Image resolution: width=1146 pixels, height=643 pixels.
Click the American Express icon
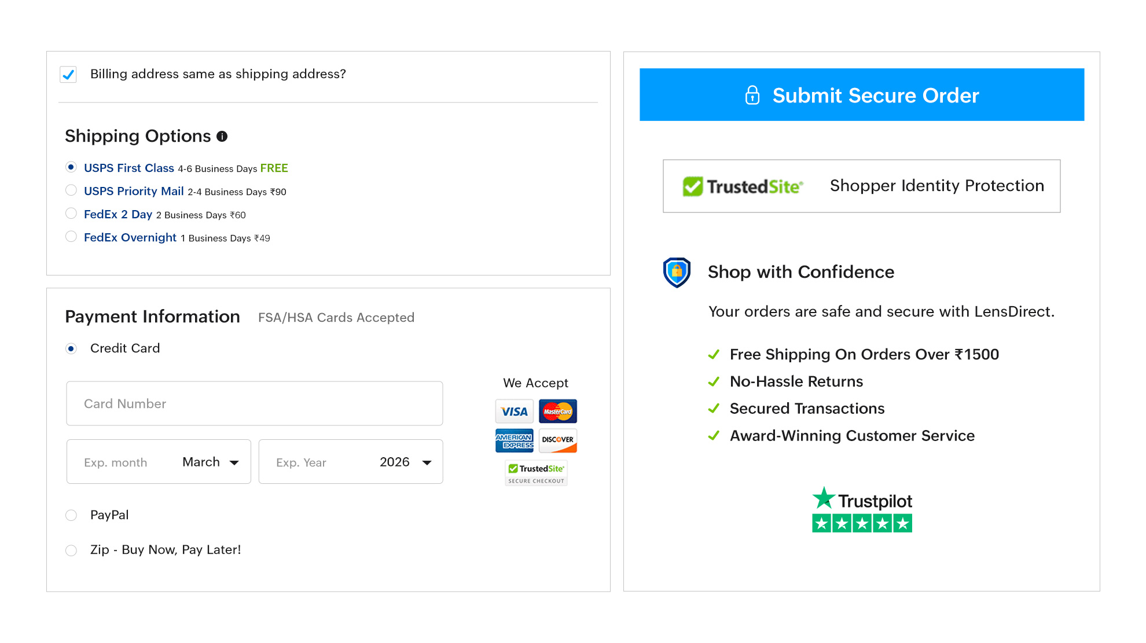point(513,440)
